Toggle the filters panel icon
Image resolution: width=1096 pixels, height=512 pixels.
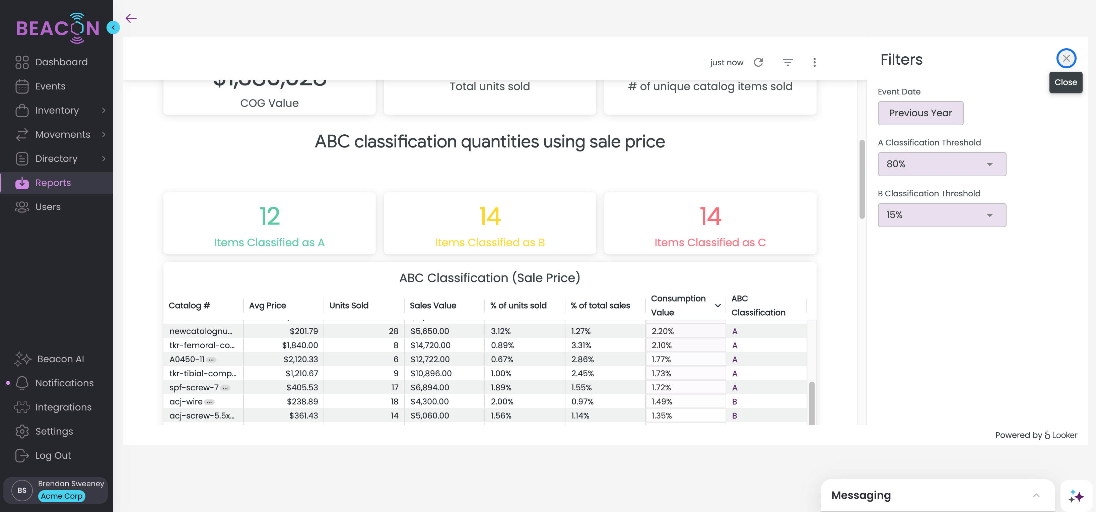click(x=787, y=63)
